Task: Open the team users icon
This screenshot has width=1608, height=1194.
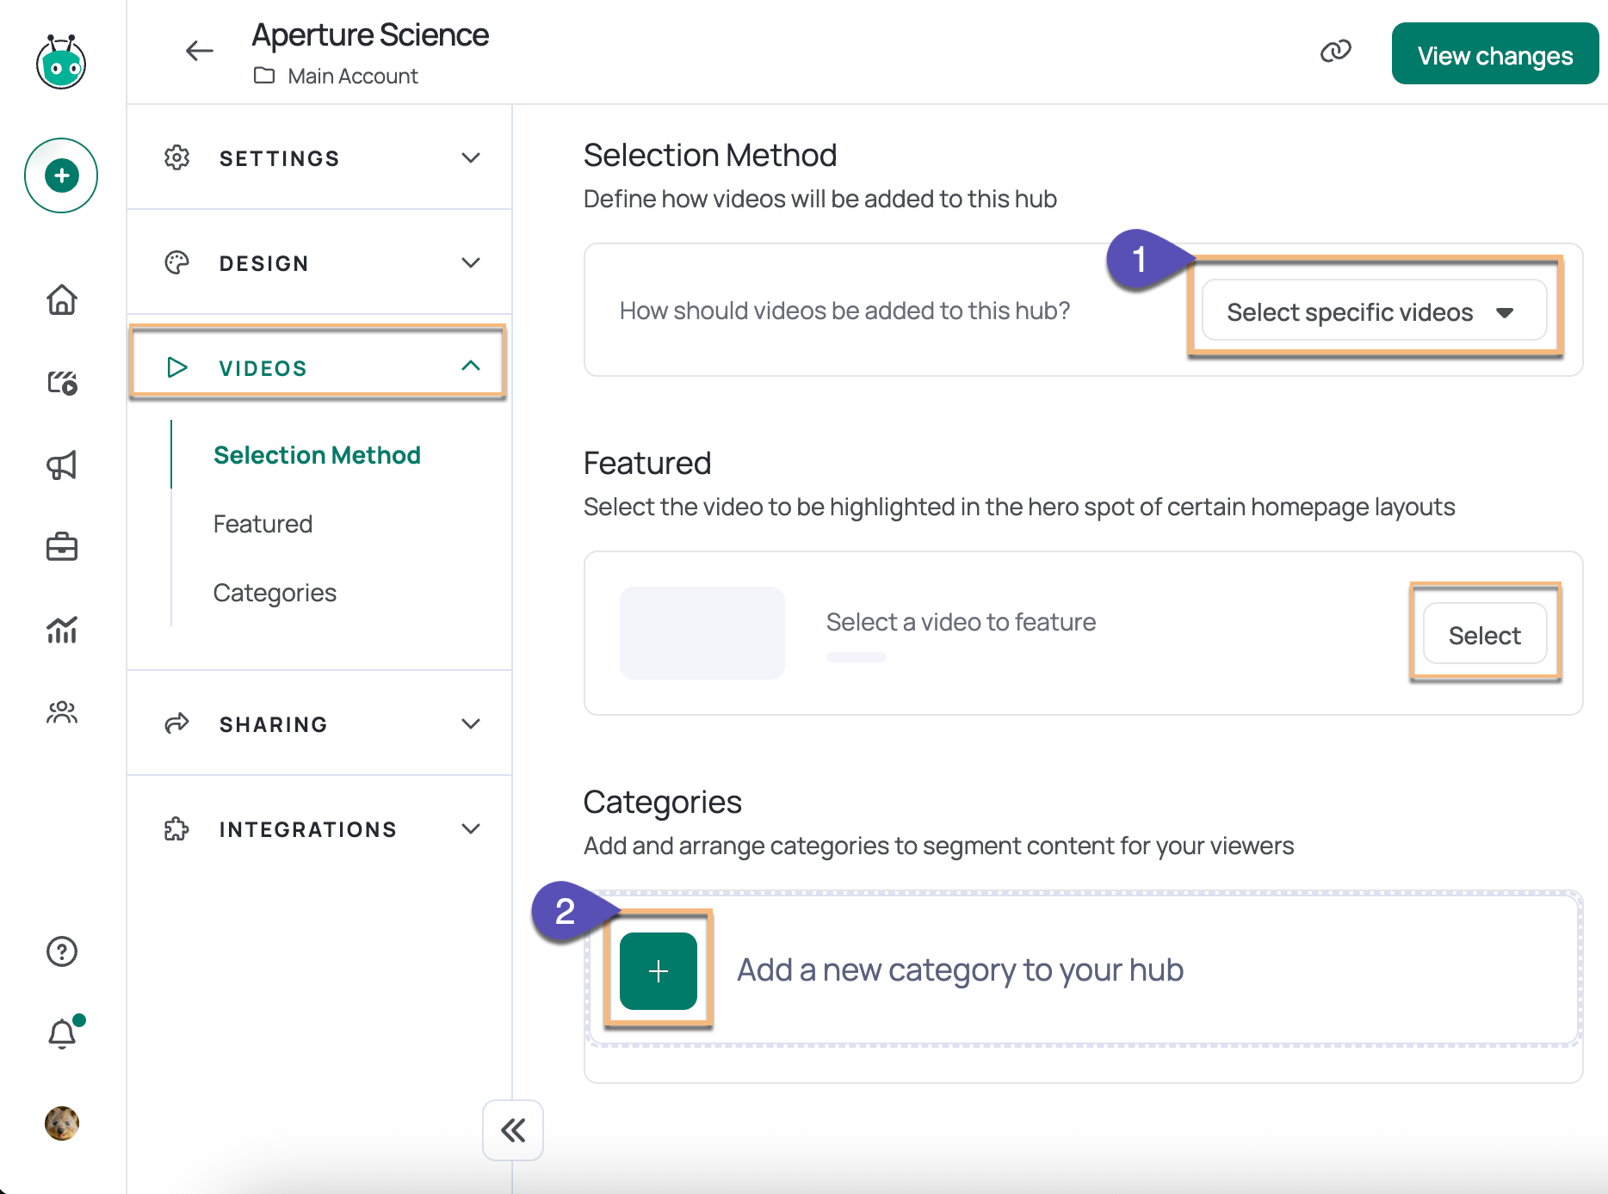Action: (62, 712)
